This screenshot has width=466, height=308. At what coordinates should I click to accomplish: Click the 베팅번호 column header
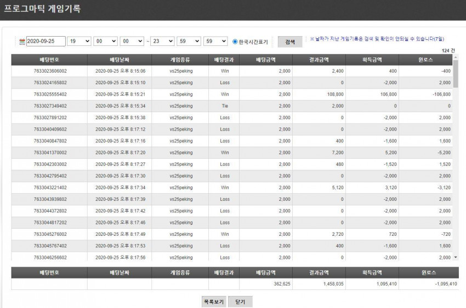tap(49, 60)
